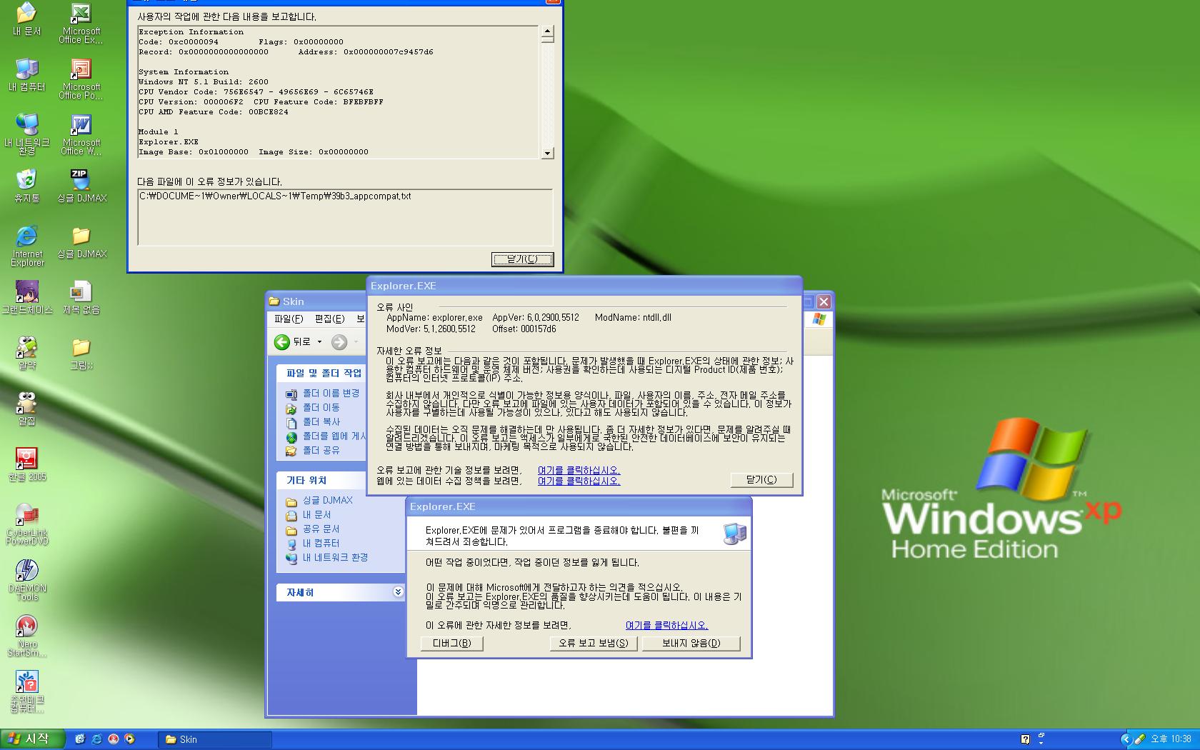Open the 내 문서 desktop icon
Viewport: 1200px width, 750px height.
(x=26, y=19)
